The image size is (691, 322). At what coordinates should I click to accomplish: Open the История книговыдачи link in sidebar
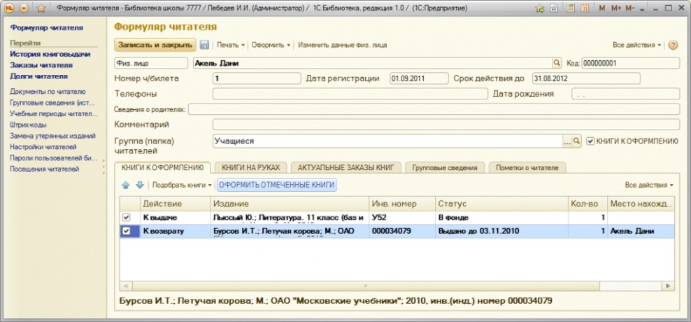point(41,54)
